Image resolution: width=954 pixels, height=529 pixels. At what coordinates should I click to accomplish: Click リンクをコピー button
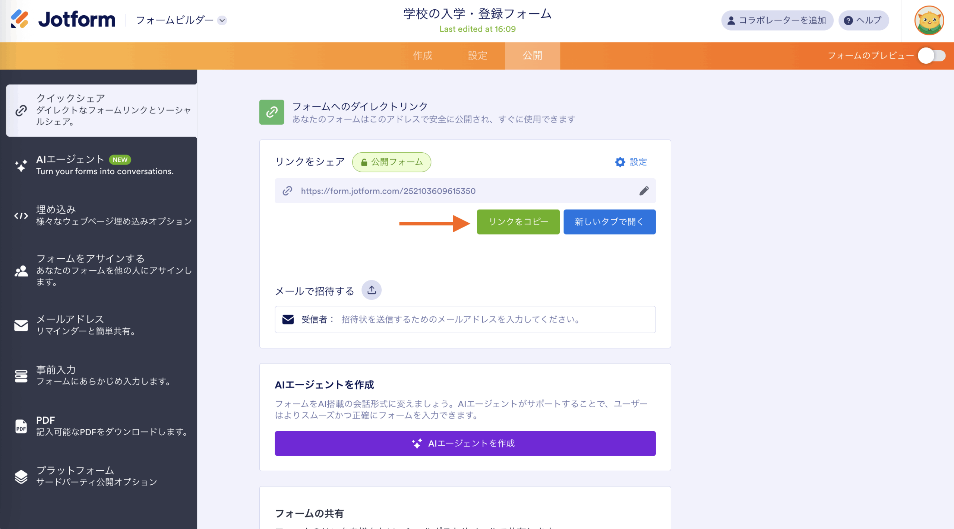(518, 222)
